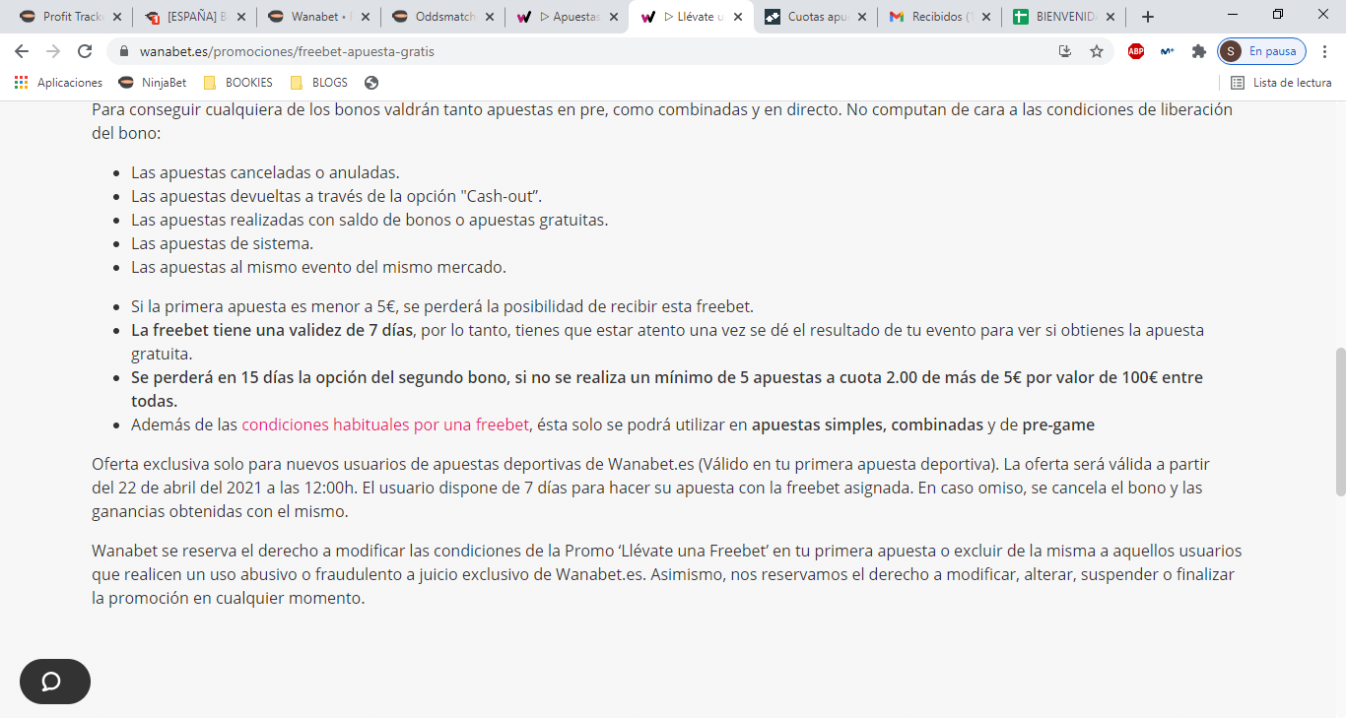The height and width of the screenshot is (718, 1346).
Task: Click the globe bookmark icon
Action: click(x=370, y=83)
